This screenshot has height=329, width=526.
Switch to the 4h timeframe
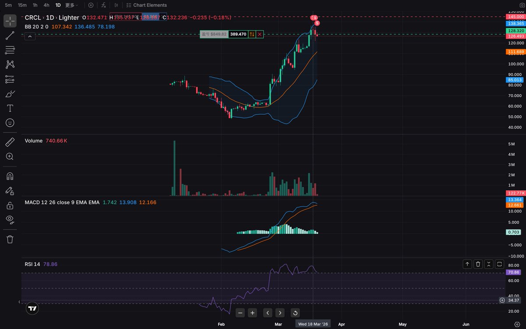pos(46,5)
